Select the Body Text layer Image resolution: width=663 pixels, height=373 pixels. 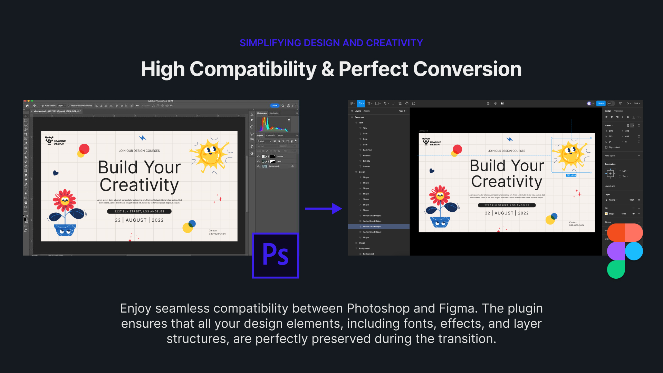click(367, 150)
